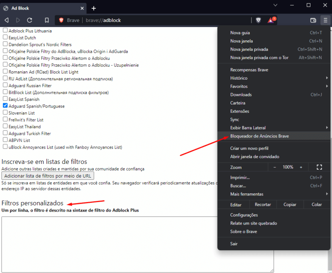Click Adicionar lista de filtros por meio de URL
The image size is (332, 273).
click(48, 176)
